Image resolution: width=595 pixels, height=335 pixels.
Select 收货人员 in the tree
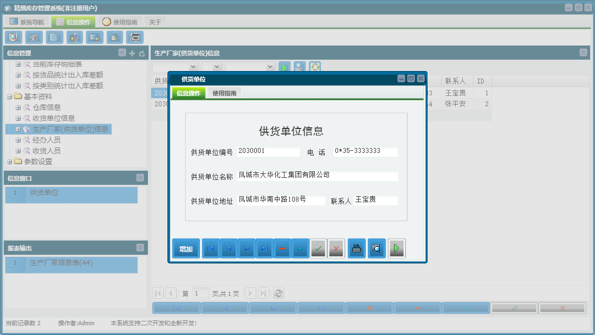coord(46,151)
